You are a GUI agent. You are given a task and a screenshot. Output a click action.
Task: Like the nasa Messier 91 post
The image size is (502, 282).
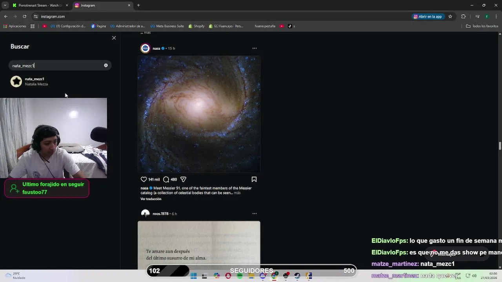(144, 179)
